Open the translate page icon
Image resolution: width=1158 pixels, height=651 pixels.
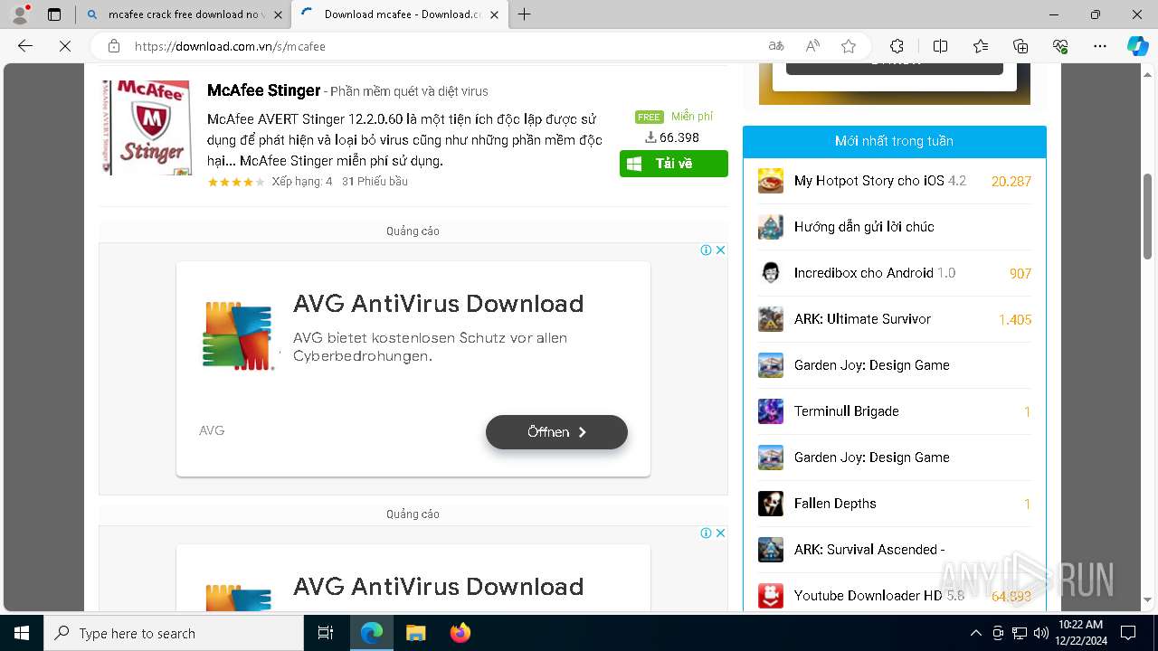tap(776, 46)
